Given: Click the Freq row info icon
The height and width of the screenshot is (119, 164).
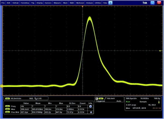Looking at the screenshot, I should [x=90, y=106].
